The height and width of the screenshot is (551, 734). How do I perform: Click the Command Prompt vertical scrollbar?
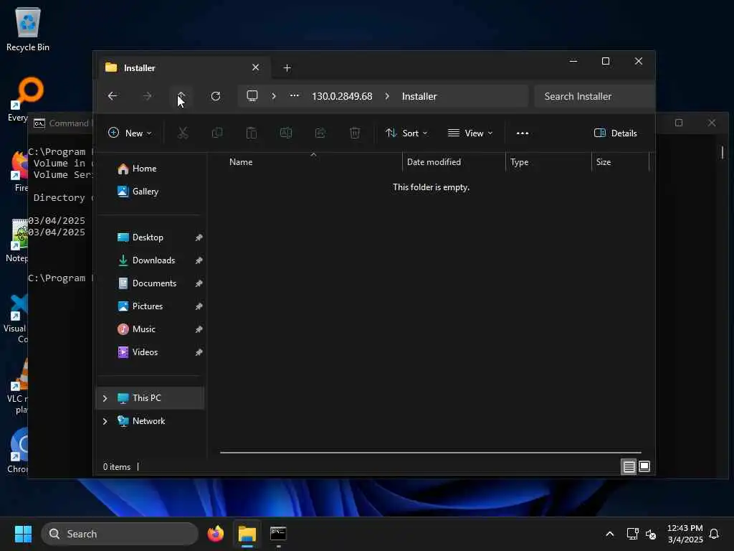pos(723,152)
